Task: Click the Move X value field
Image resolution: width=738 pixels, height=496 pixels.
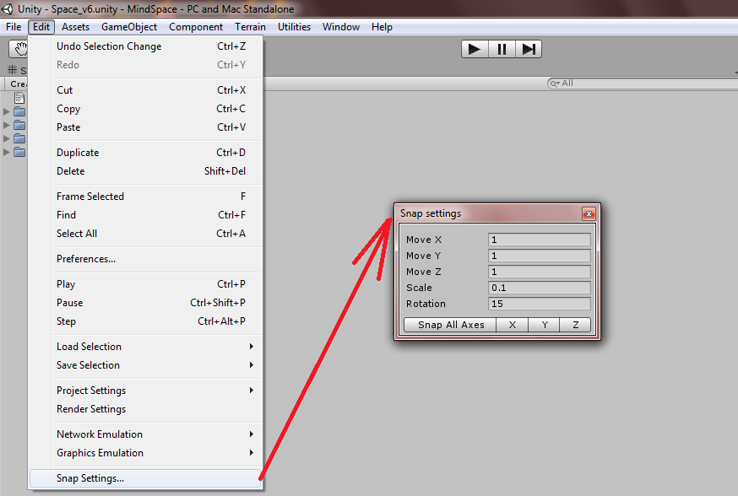Action: pyautogui.click(x=539, y=240)
